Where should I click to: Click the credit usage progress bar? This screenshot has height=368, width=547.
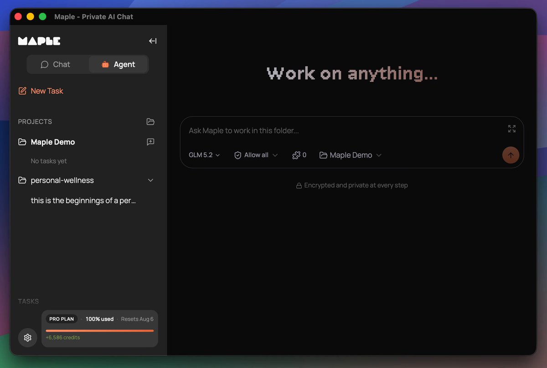click(99, 331)
